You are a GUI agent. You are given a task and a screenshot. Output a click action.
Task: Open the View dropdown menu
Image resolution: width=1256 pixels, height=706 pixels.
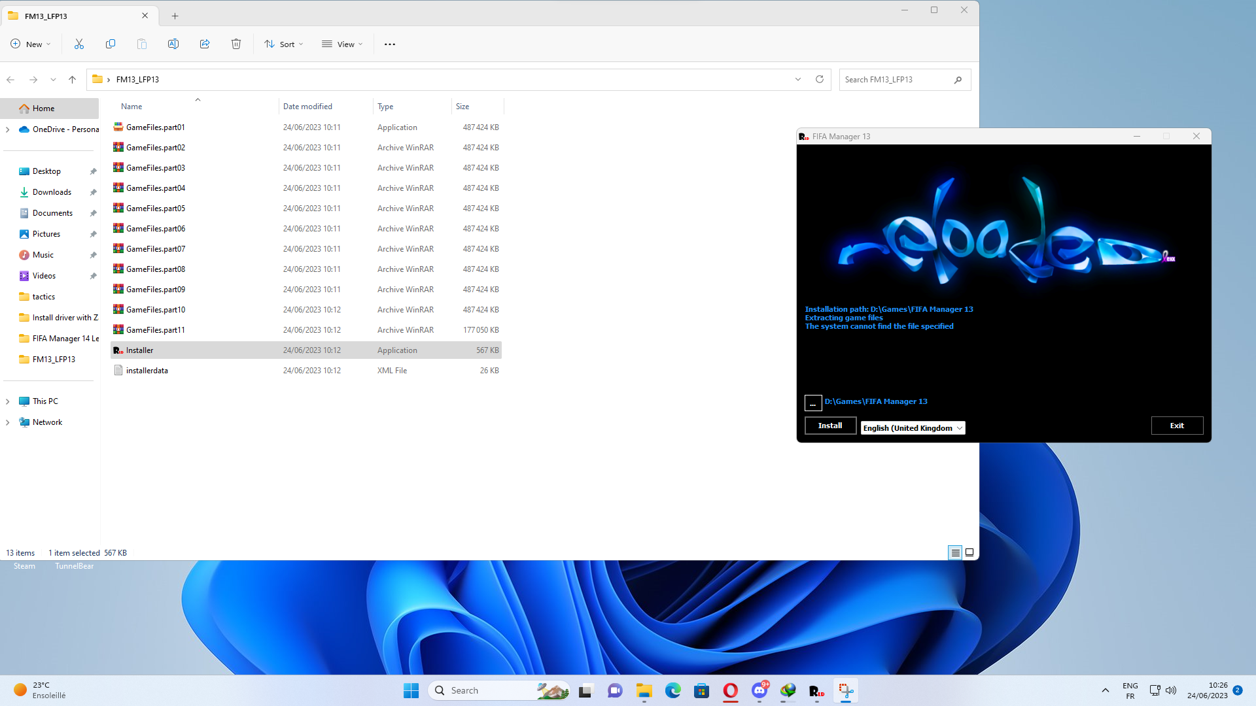click(x=342, y=44)
